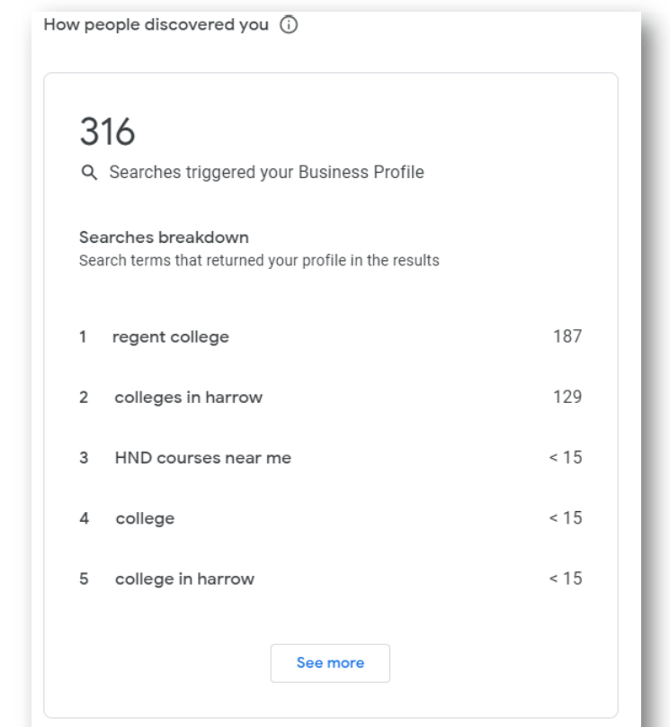Click the '< 15' count for HND courses

[566, 458]
